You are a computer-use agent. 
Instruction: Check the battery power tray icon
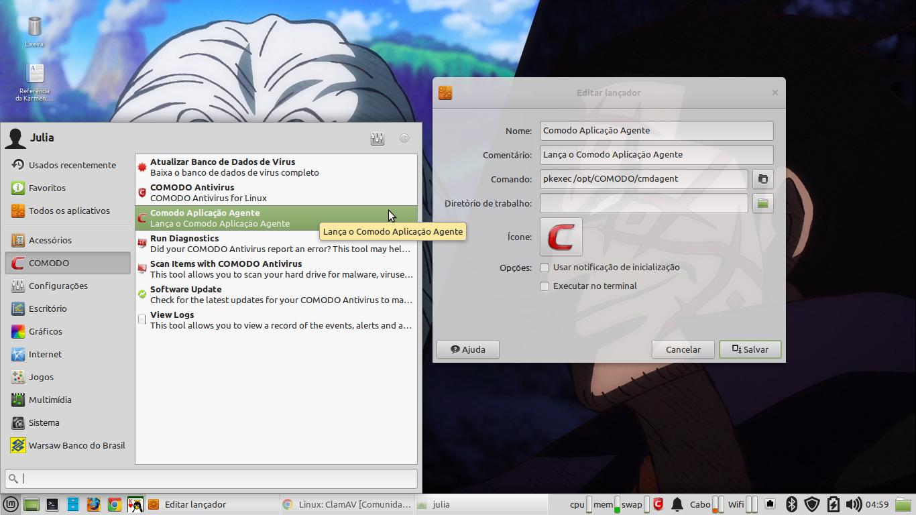834,504
